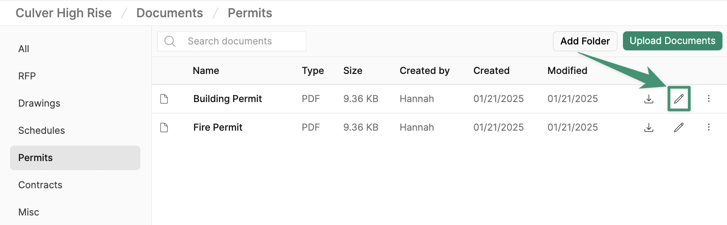Navigate to Documents breadcrumb link
Image resolution: width=727 pixels, height=225 pixels.
click(x=169, y=13)
